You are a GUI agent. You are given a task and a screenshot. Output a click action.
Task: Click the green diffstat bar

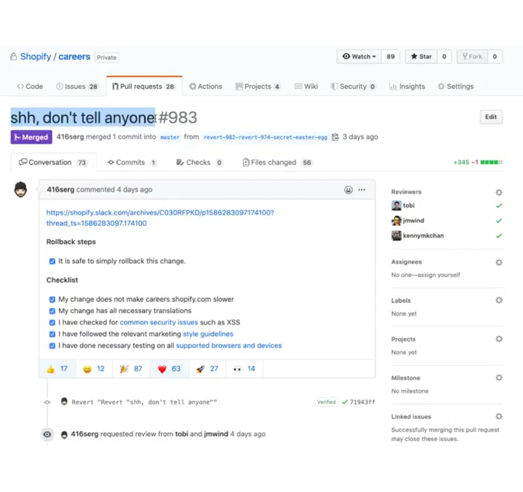point(491,162)
